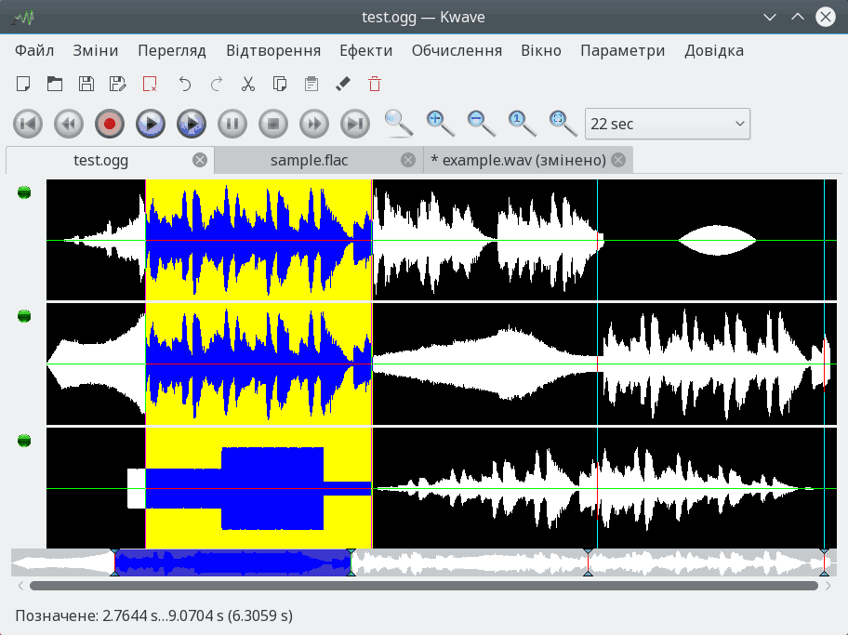Start recording with the red button

point(110,124)
